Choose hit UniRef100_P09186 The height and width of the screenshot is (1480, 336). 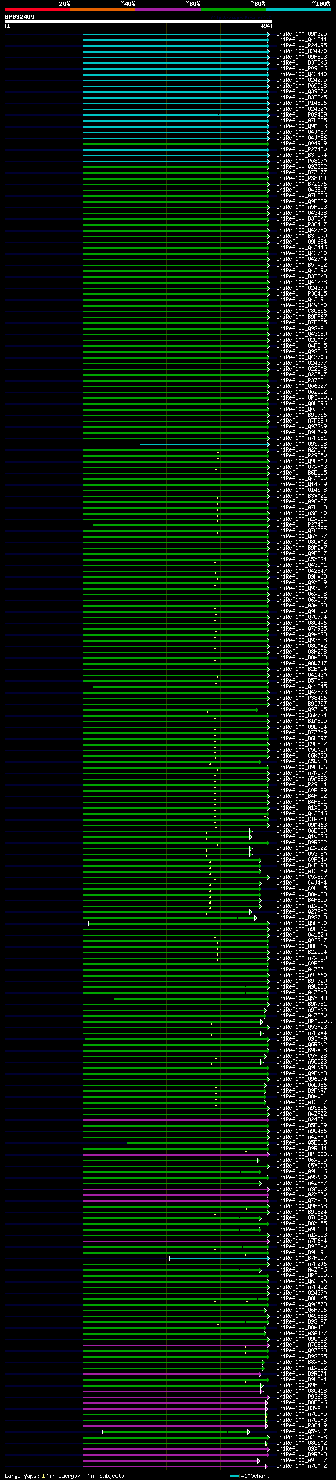(301, 68)
